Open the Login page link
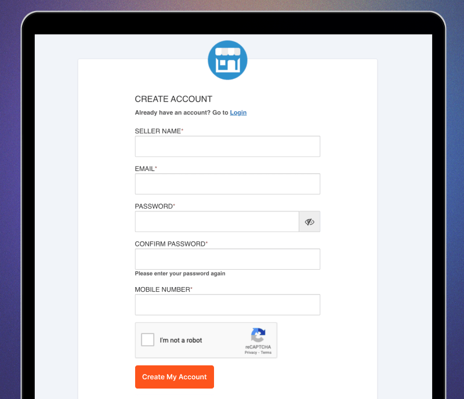The image size is (464, 399). tap(238, 112)
